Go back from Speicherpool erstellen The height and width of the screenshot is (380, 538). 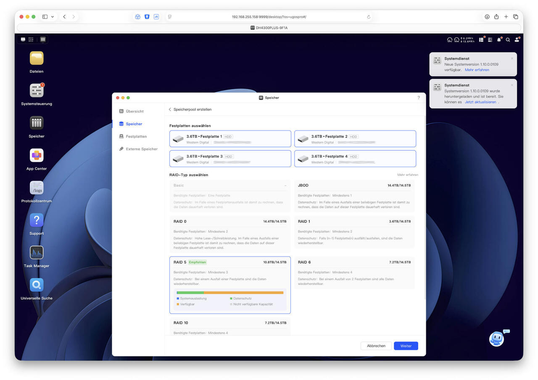point(170,110)
